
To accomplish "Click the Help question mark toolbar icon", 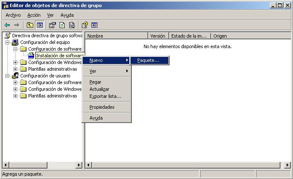I will 84,25.
